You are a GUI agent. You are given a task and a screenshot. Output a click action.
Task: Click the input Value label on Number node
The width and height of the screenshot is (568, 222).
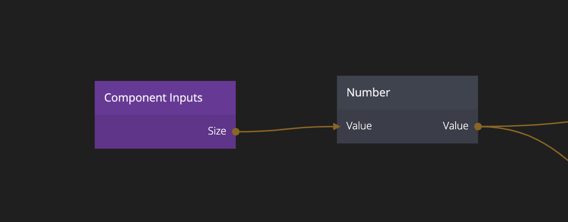click(x=359, y=126)
